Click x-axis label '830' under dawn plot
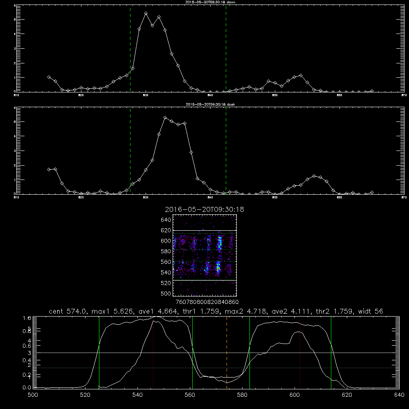The height and width of the screenshot is (409, 409). coord(146,95)
